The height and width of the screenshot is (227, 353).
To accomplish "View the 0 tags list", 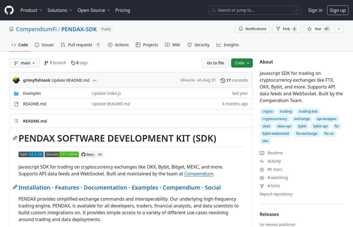I will [x=79, y=63].
